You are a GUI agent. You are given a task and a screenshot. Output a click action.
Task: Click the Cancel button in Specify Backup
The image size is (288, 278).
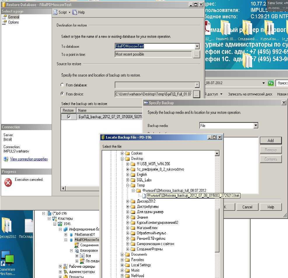[x=247, y=207]
